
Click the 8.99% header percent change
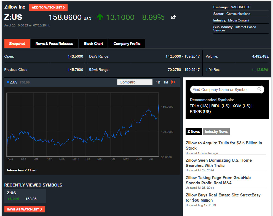click(x=153, y=17)
